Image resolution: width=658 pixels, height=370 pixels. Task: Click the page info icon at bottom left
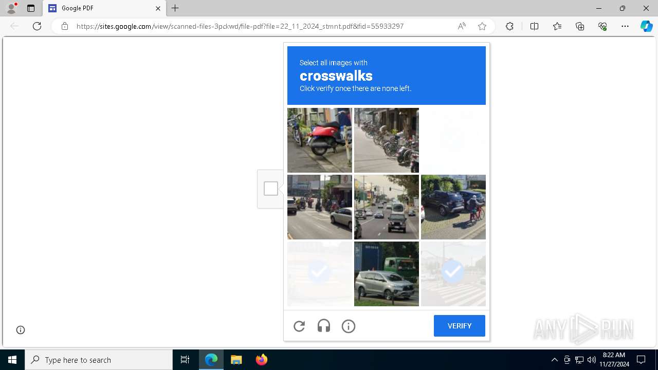21,330
